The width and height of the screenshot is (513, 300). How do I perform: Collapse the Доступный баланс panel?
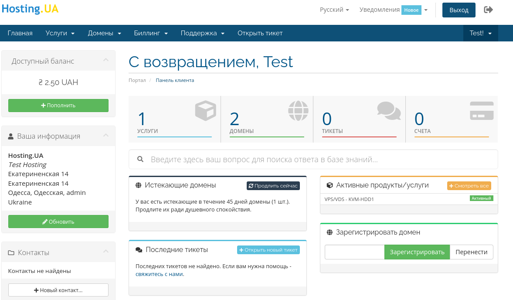point(105,61)
